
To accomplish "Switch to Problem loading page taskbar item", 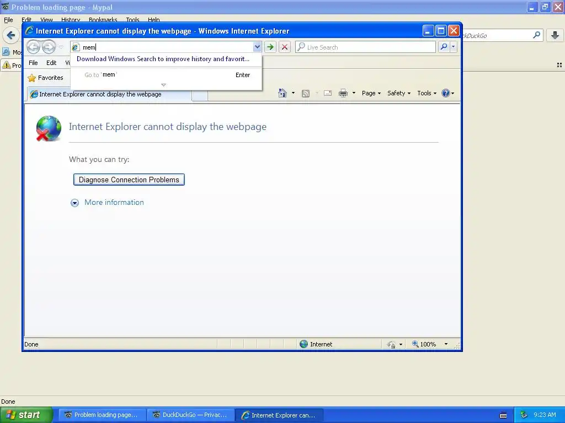I will pos(102,415).
